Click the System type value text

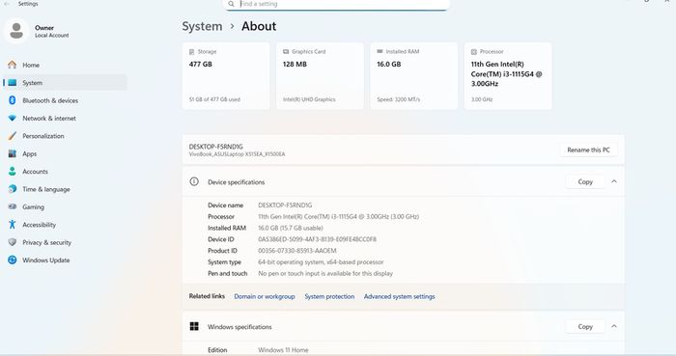(x=321, y=261)
